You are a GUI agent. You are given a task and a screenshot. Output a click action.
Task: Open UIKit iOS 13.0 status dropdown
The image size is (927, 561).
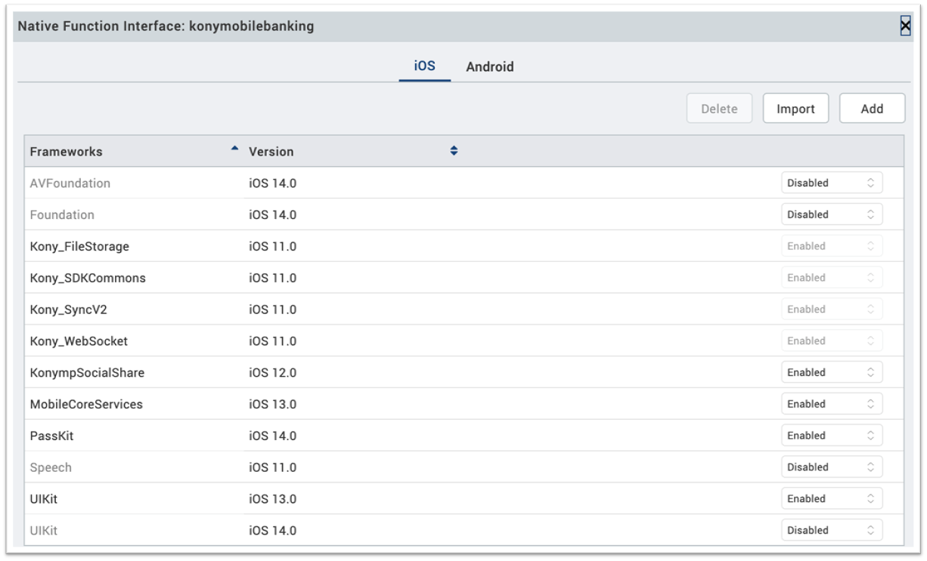[x=831, y=499]
